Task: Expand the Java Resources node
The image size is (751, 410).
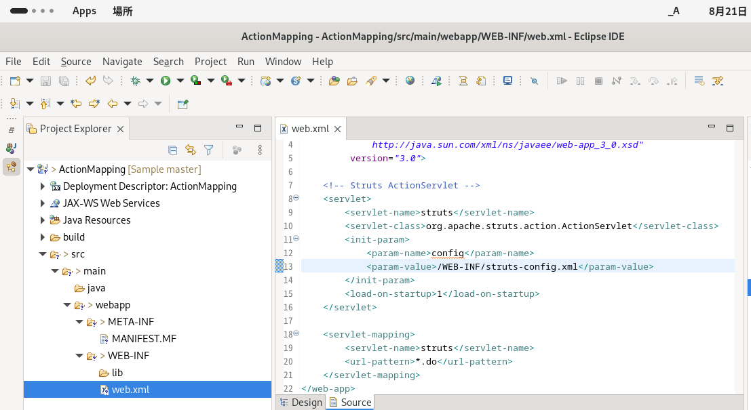Action: (43, 220)
